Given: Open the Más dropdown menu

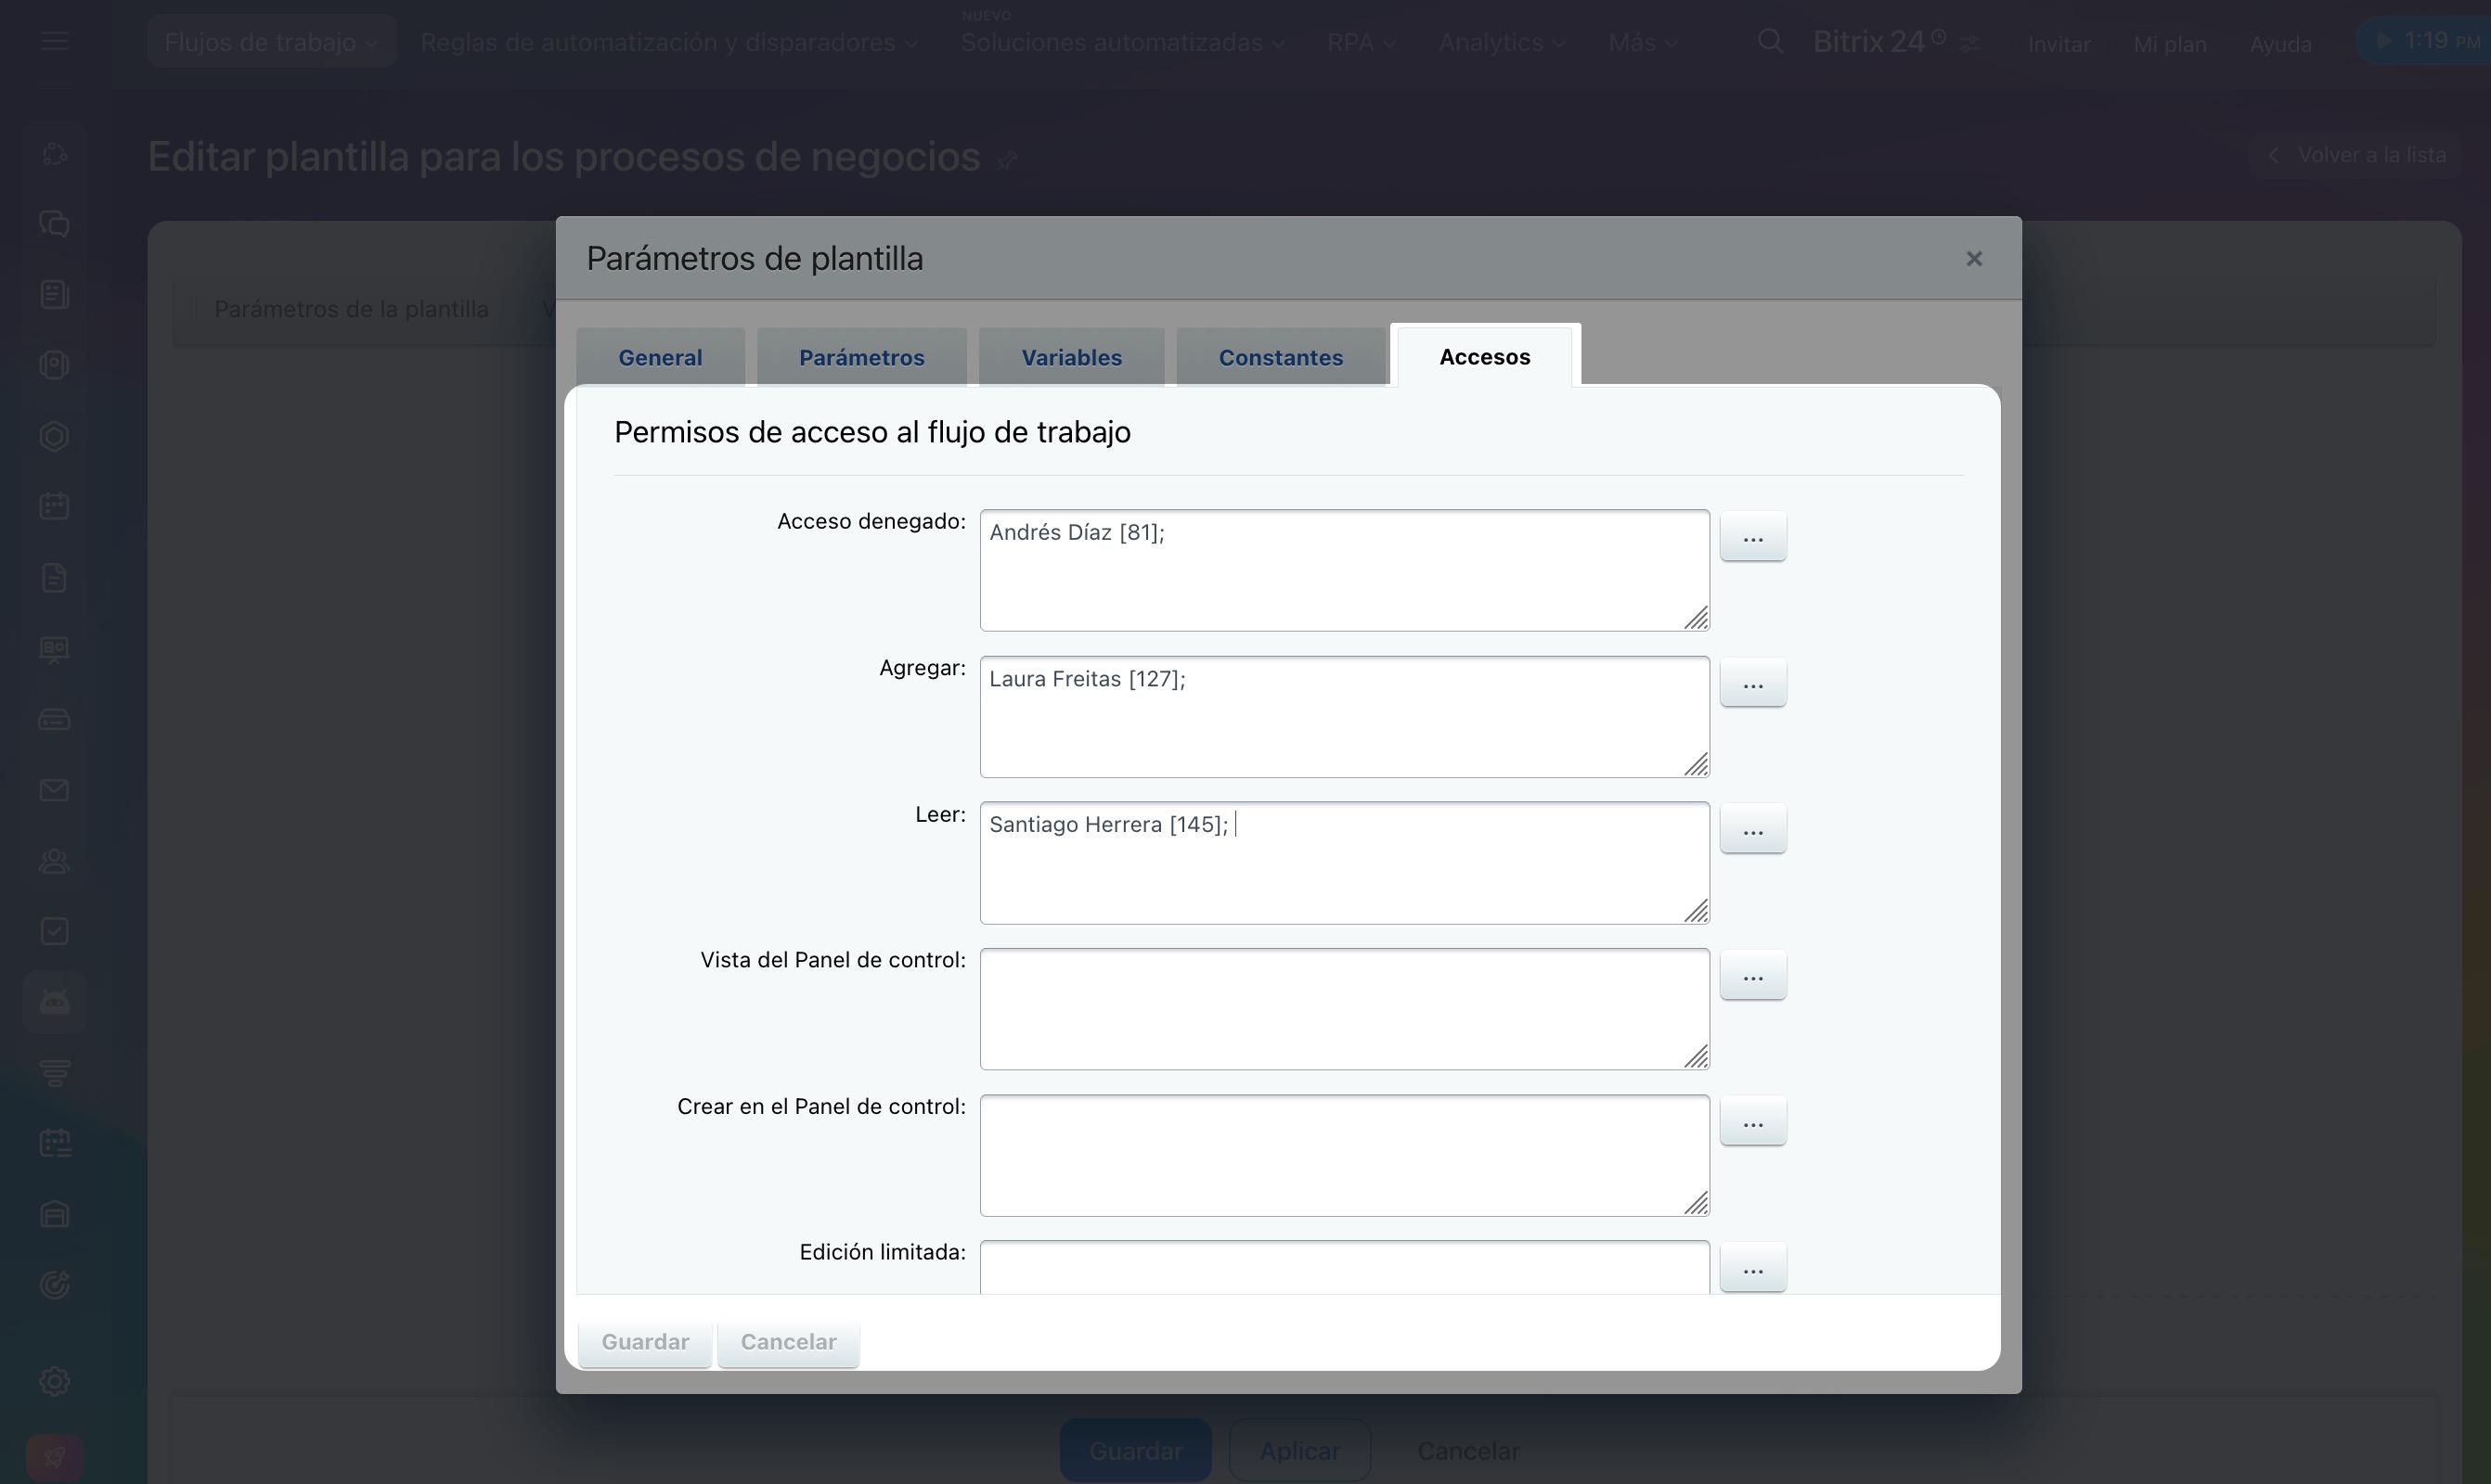Looking at the screenshot, I should (x=1642, y=42).
